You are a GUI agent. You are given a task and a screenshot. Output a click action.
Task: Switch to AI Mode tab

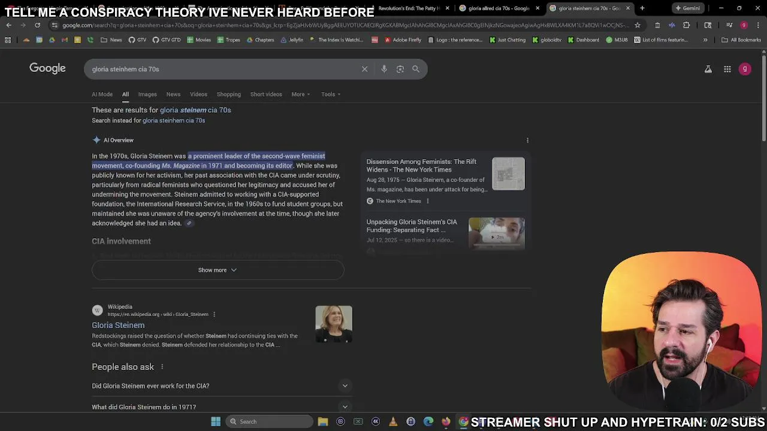tap(102, 94)
